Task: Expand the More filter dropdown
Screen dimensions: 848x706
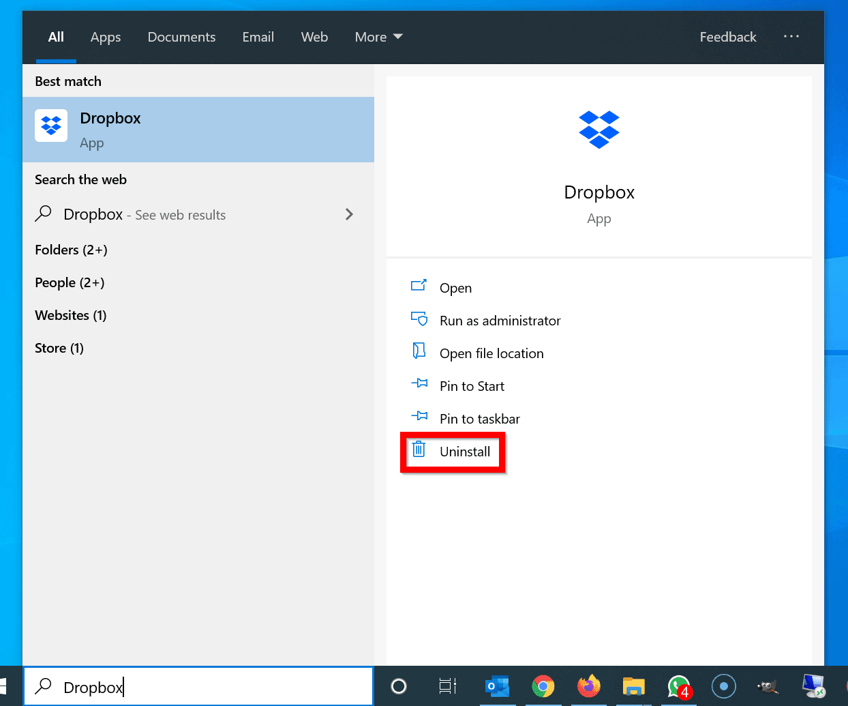Action: click(x=378, y=37)
